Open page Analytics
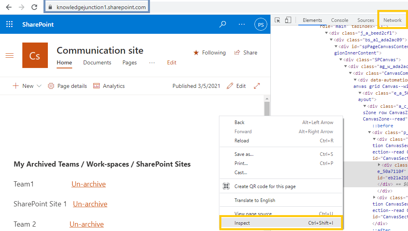 click(109, 86)
